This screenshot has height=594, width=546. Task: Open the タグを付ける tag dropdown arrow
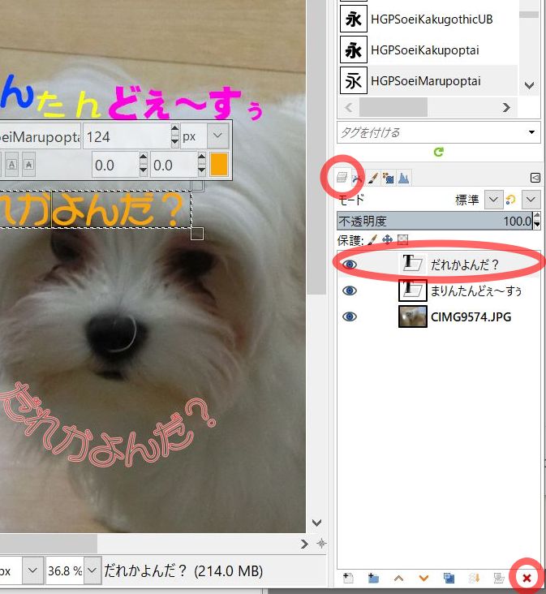point(531,132)
